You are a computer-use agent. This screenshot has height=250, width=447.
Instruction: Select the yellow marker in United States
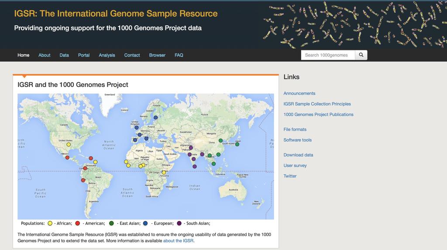tap(69, 145)
